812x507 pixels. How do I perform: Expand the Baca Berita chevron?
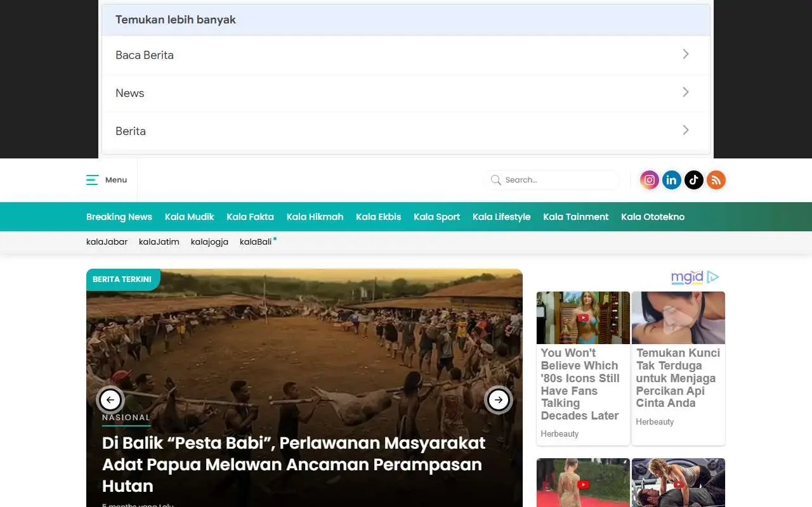[686, 54]
